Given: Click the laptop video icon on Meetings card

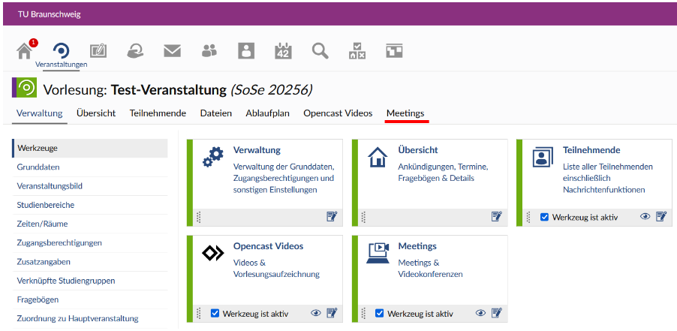Looking at the screenshot, I should coord(378,253).
